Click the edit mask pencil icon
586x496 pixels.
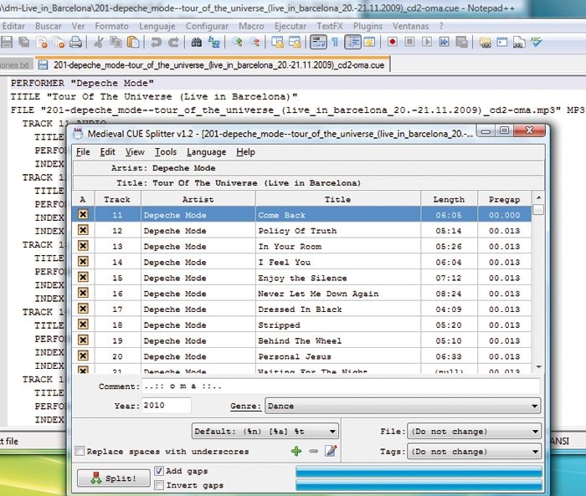pos(332,451)
